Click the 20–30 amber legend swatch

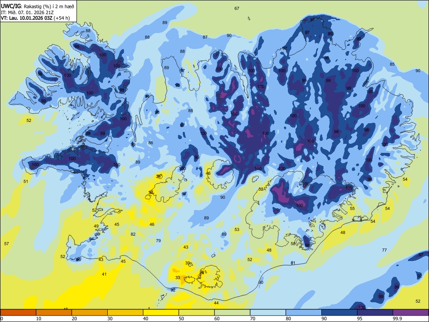pos(90,313)
